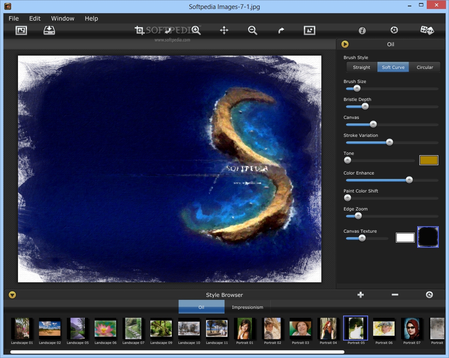Switch to the Impressionism style tab

247,307
